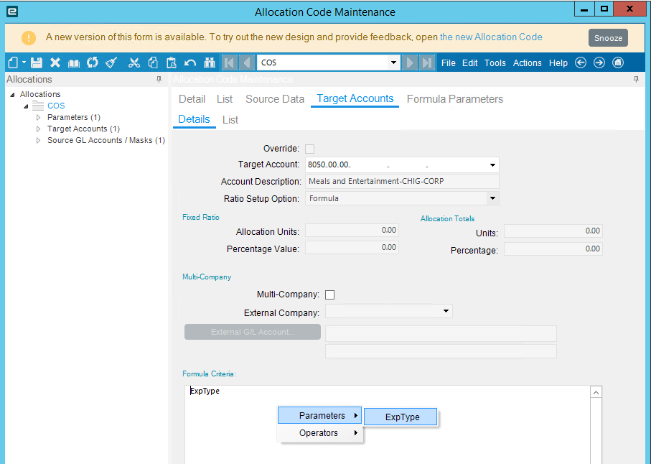Viewport: 651px width, 464px height.
Task: Open the Details sub-tab under Target Accounts
Action: tap(194, 119)
